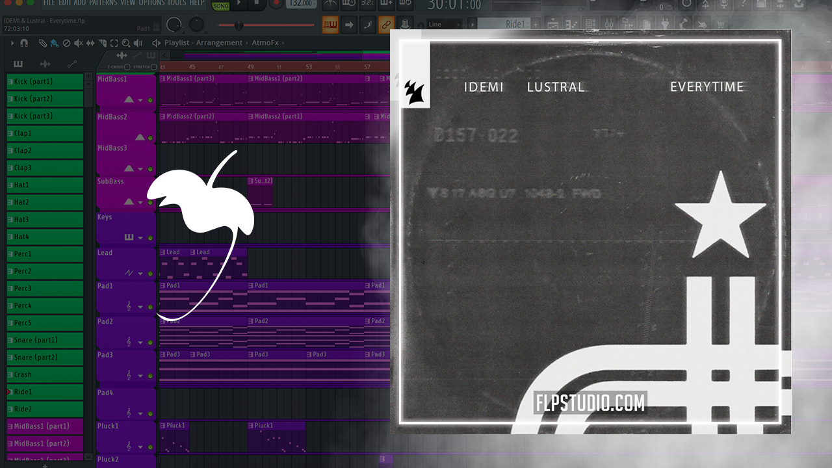The height and width of the screenshot is (468, 832).
Task: Click the tempo display showing 132.000
Action: [x=300, y=4]
